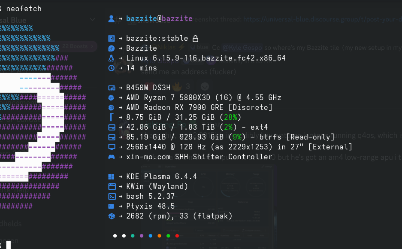Click the shell prompt icon beside bash

pyautogui.click(x=112, y=197)
